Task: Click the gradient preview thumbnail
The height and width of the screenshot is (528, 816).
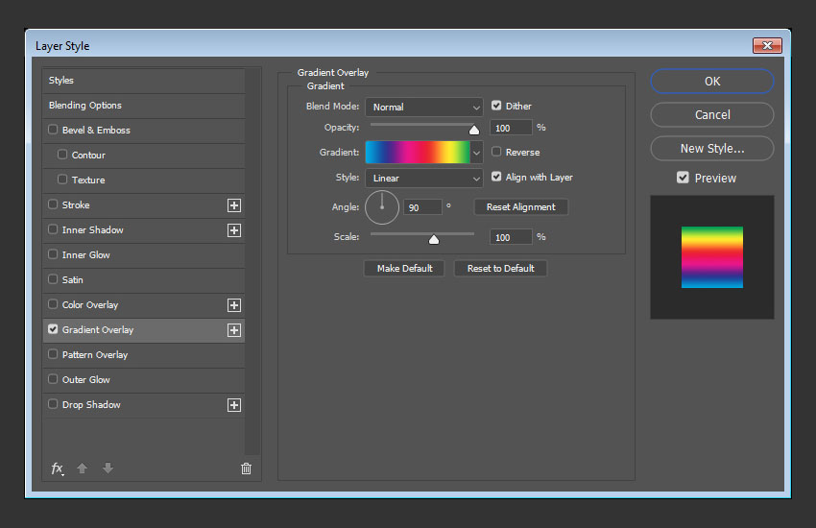Action: pos(712,257)
